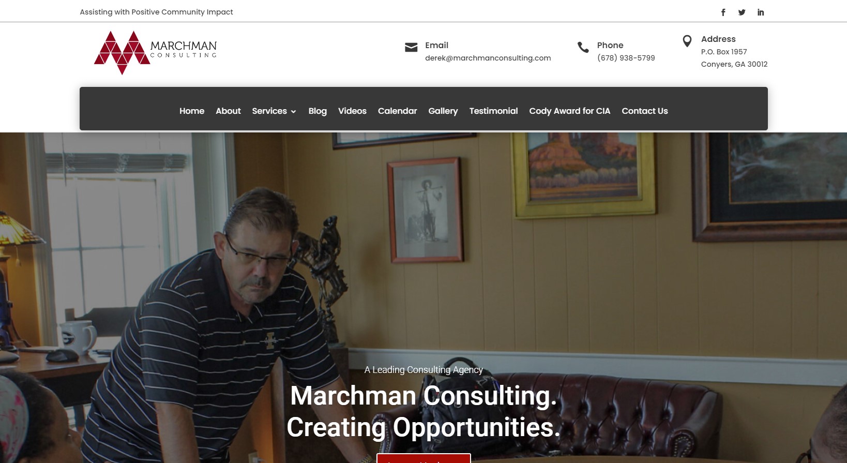The image size is (847, 463).
Task: Open the Calendar page
Action: click(x=397, y=111)
